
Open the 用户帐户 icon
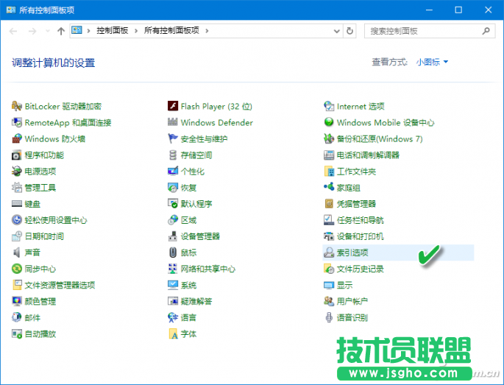pyautogui.click(x=330, y=301)
